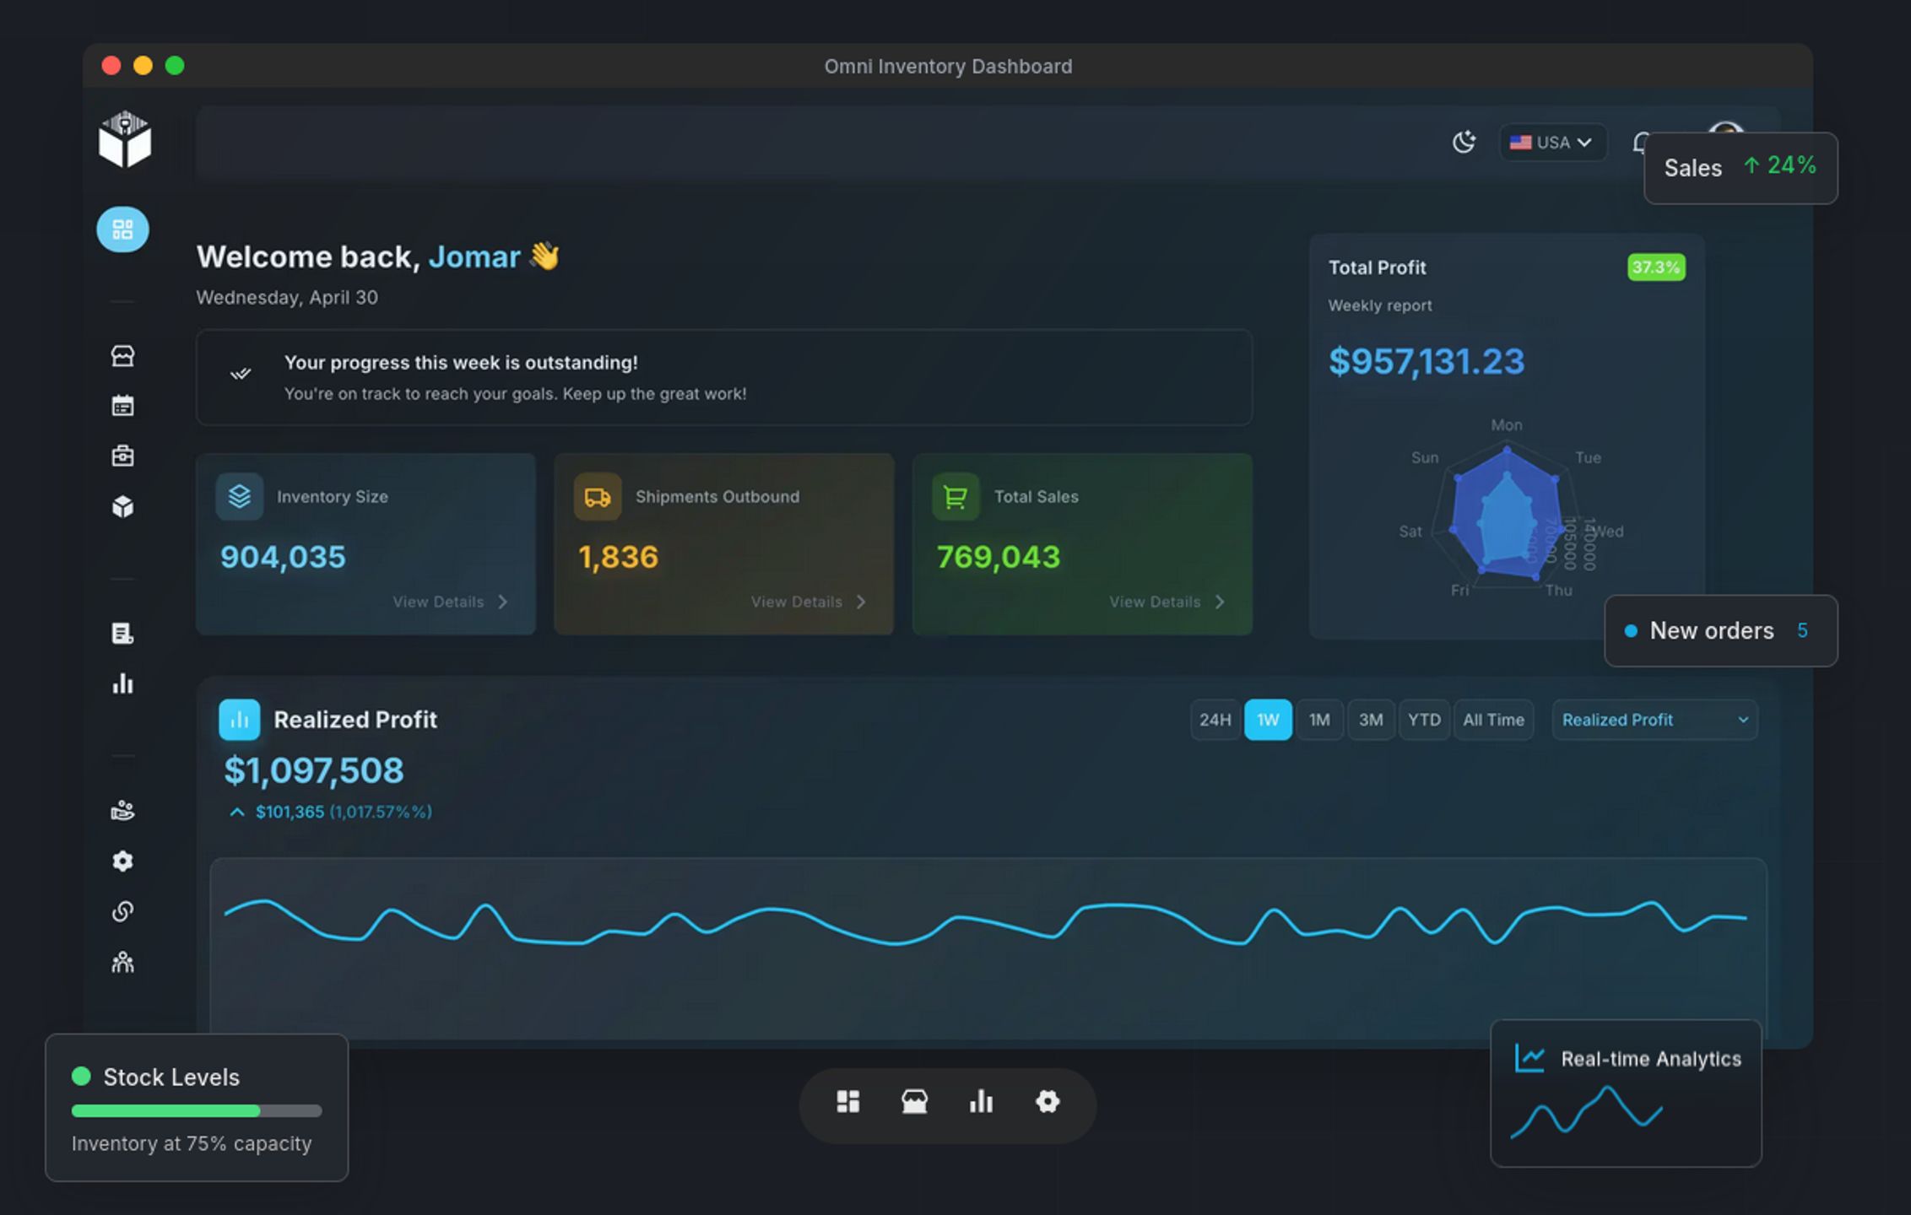
Task: Open the link integrations icon in the sidebar
Action: pos(122,911)
